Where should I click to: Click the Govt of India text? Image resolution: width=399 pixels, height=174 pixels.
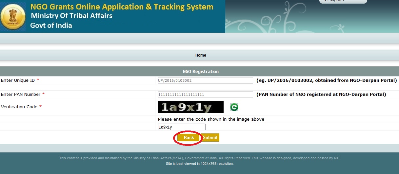pyautogui.click(x=51, y=26)
